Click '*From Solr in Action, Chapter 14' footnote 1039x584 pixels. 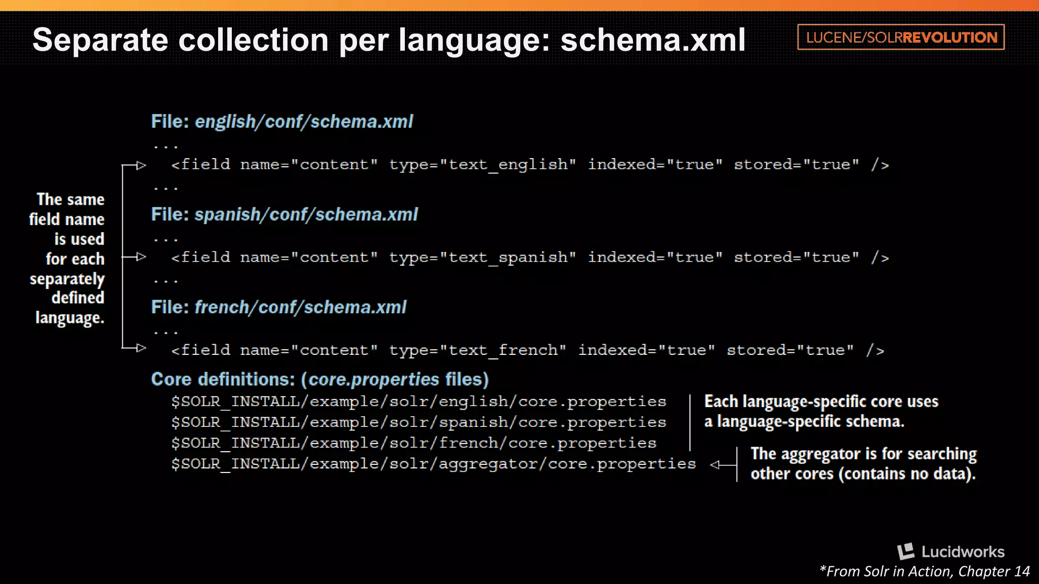pos(924,572)
